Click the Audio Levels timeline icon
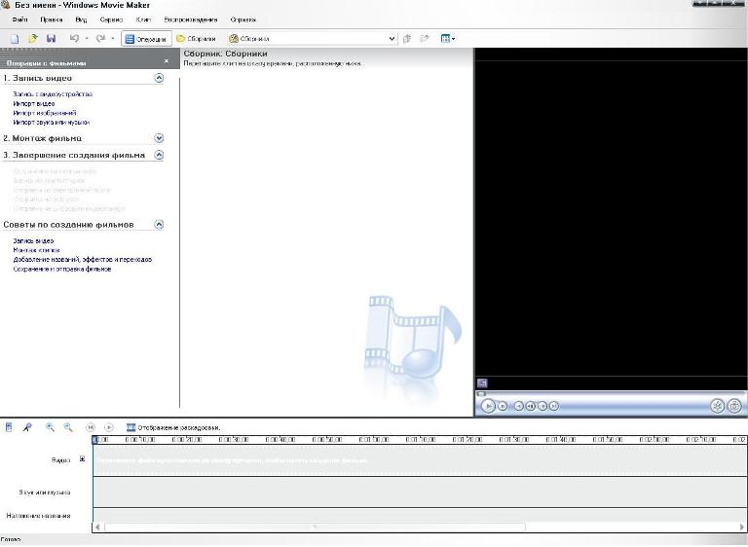 (x=9, y=427)
